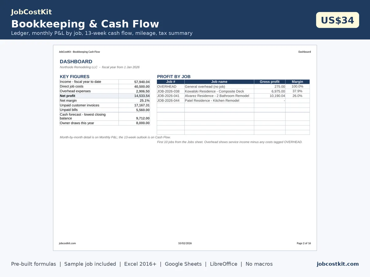The height and width of the screenshot is (277, 370).
Task: Open the jobcostkit.com link at bottom right
Action: click(338, 264)
